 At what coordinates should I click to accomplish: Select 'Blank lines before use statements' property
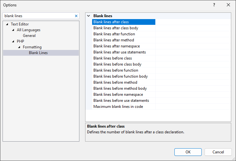click(124, 101)
